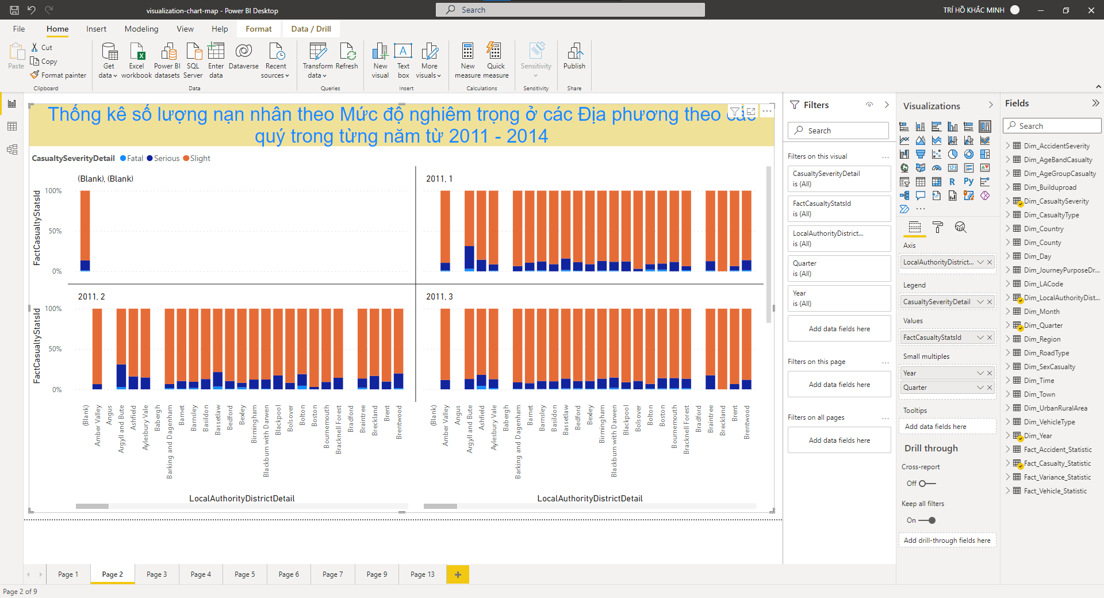This screenshot has width=1104, height=598.
Task: Remove Year from Small multiples
Action: tap(990, 373)
